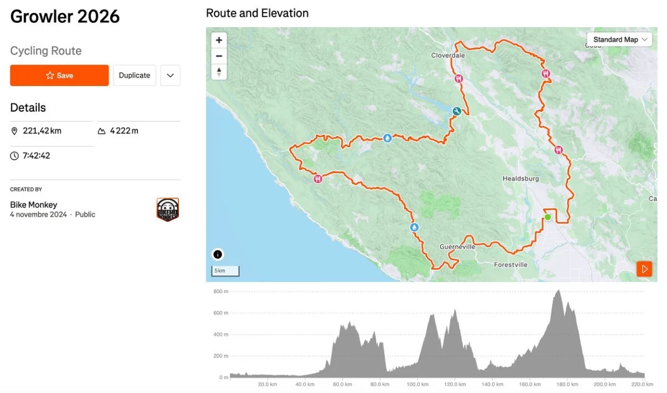This screenshot has height=393, width=667.
Task: Select the food waypoint near the coast
Action: click(318, 179)
